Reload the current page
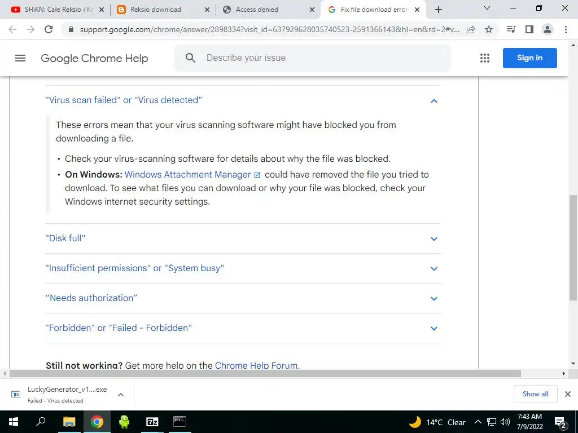The width and height of the screenshot is (578, 433). click(49, 29)
